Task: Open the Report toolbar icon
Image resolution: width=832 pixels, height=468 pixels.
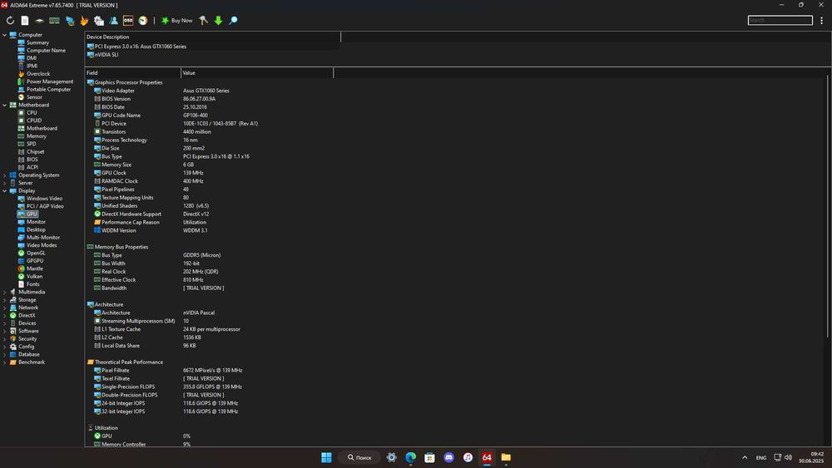Action: click(25, 21)
